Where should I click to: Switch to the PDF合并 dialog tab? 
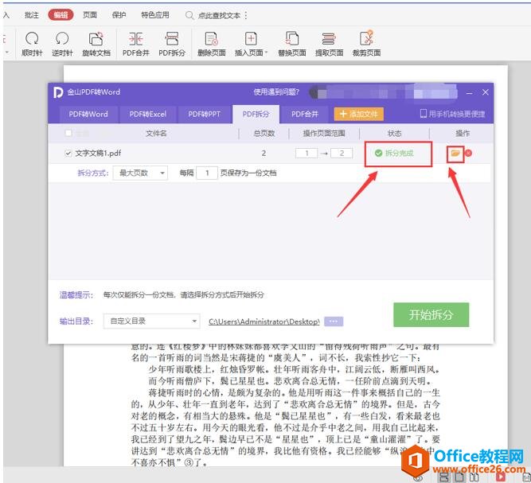coord(305,115)
